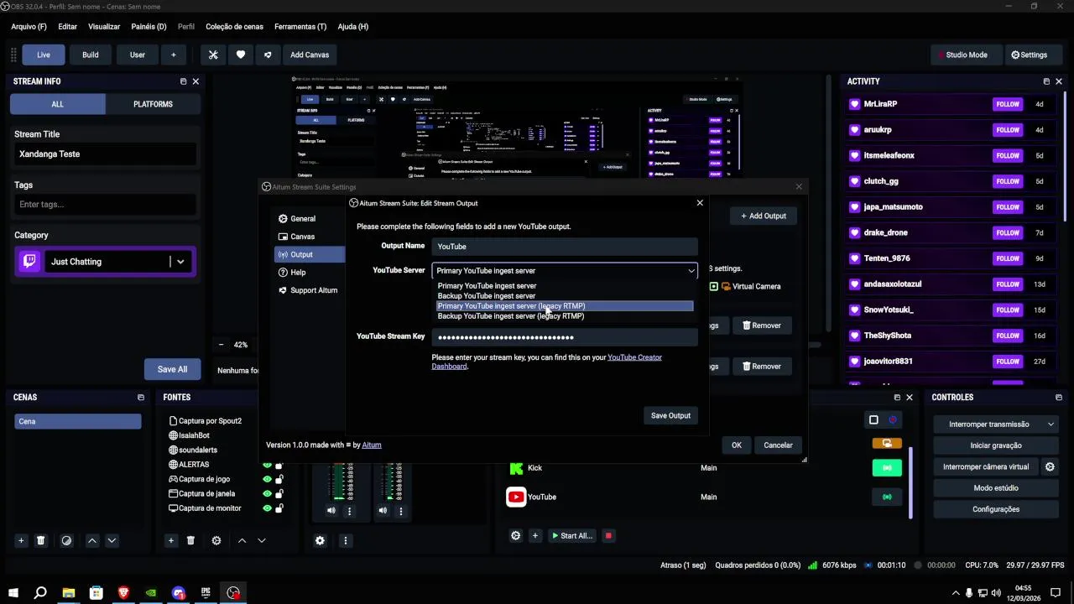Toggle lock on Captura de janela source

coord(279,493)
